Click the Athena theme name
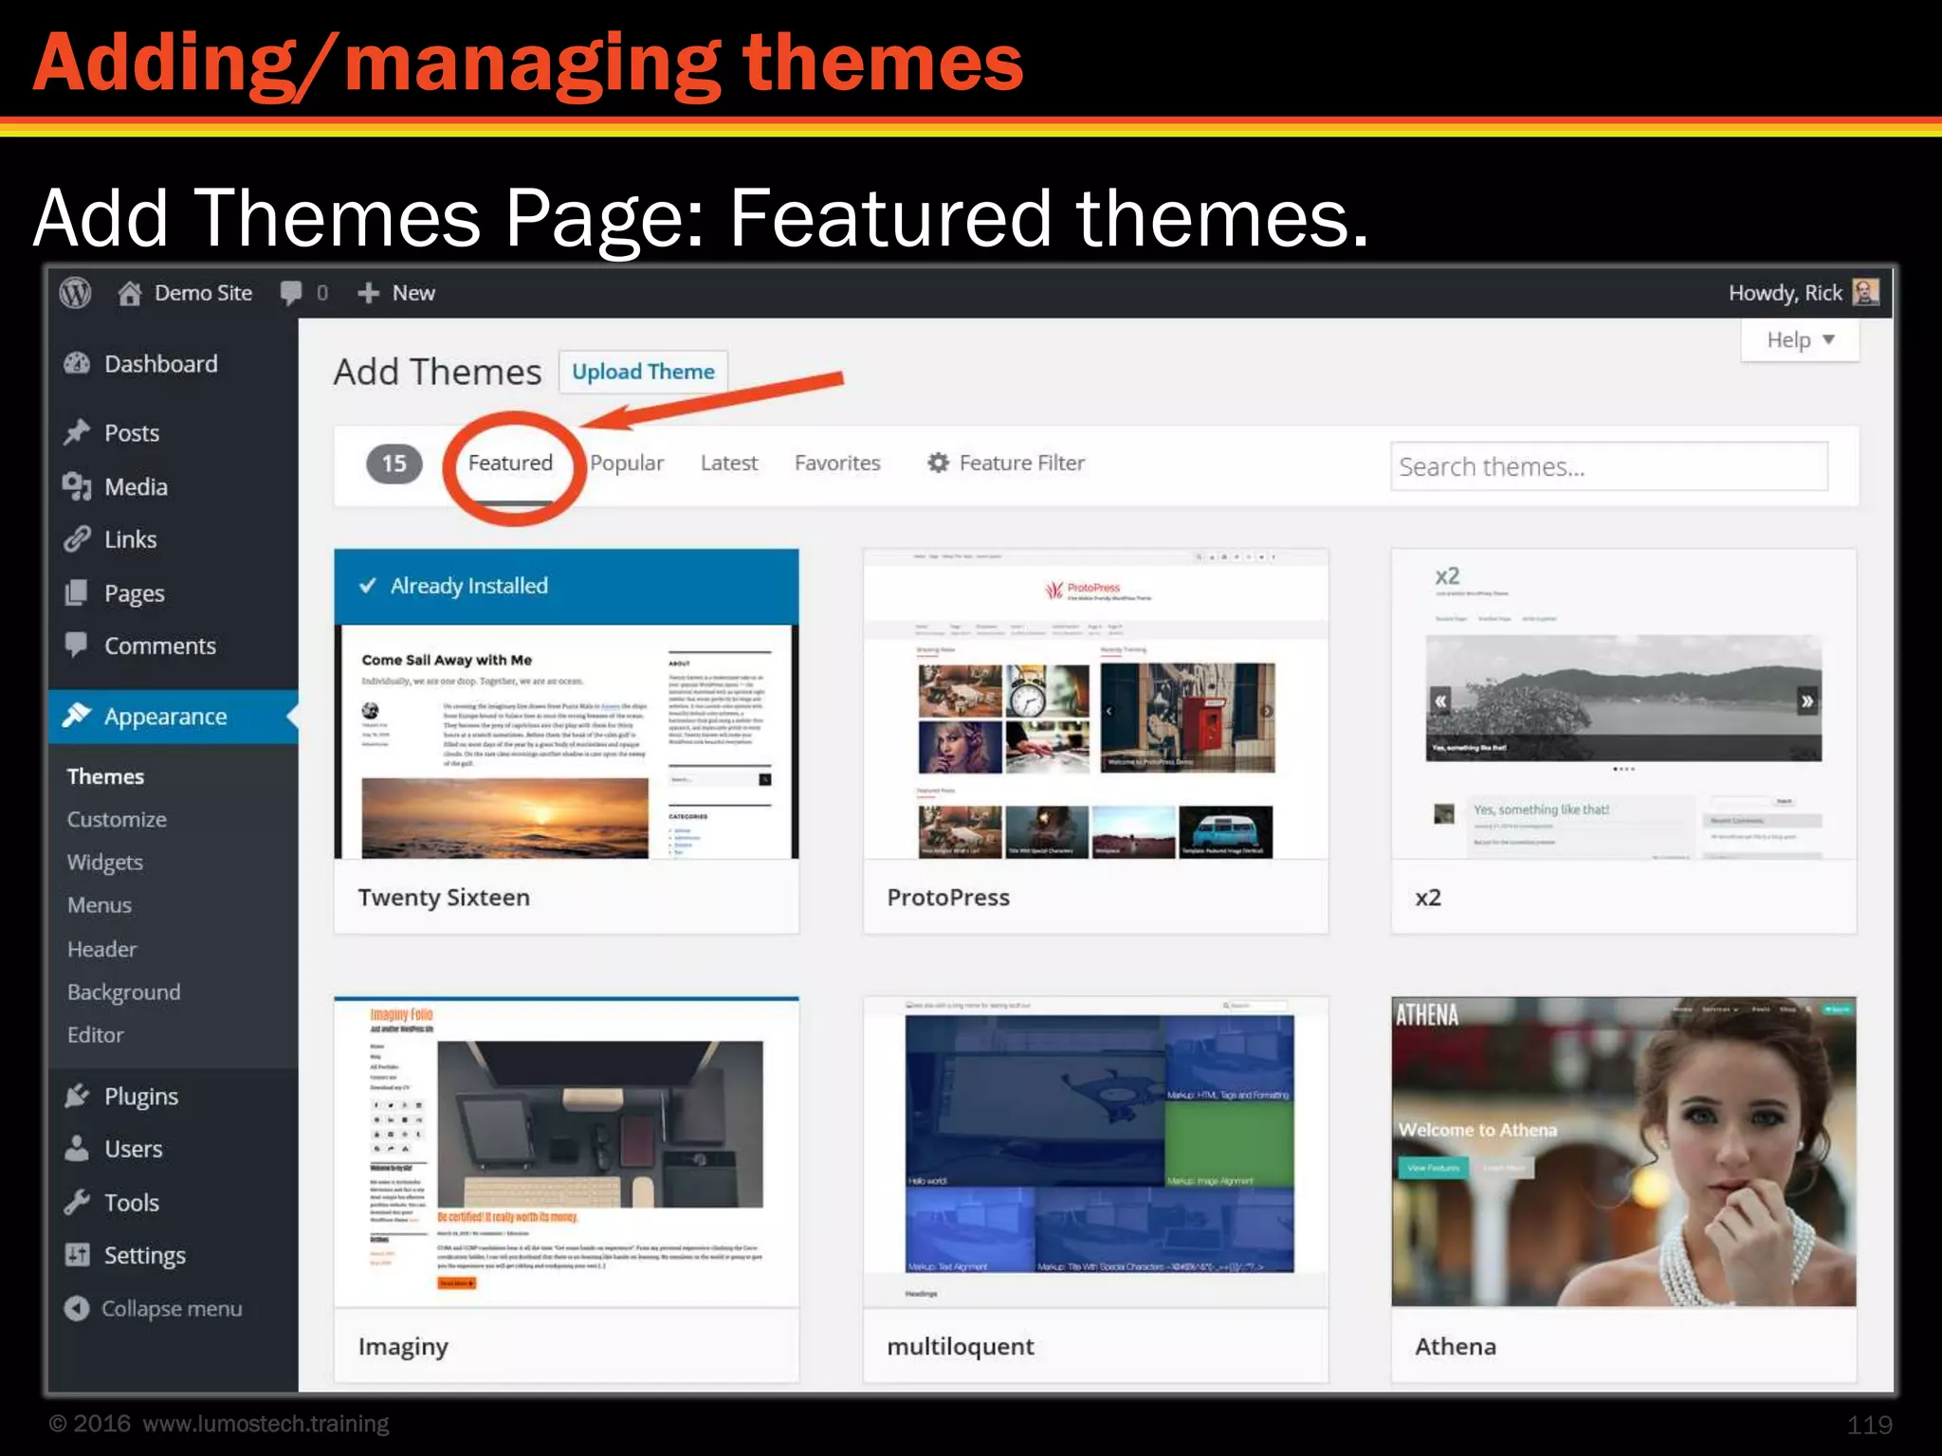 1456,1346
